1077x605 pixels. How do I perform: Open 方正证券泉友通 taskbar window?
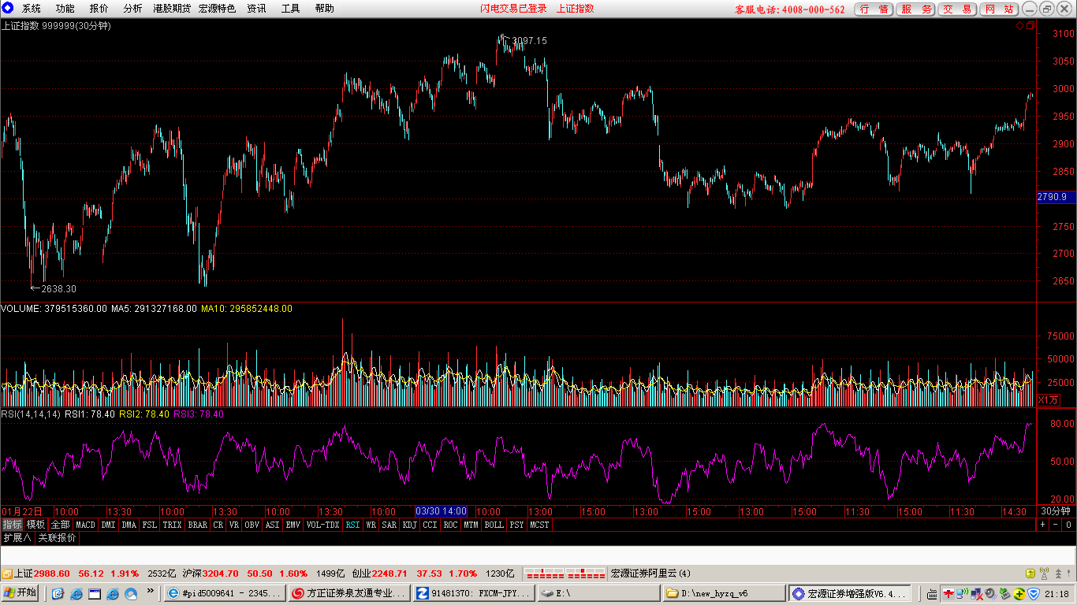348,593
